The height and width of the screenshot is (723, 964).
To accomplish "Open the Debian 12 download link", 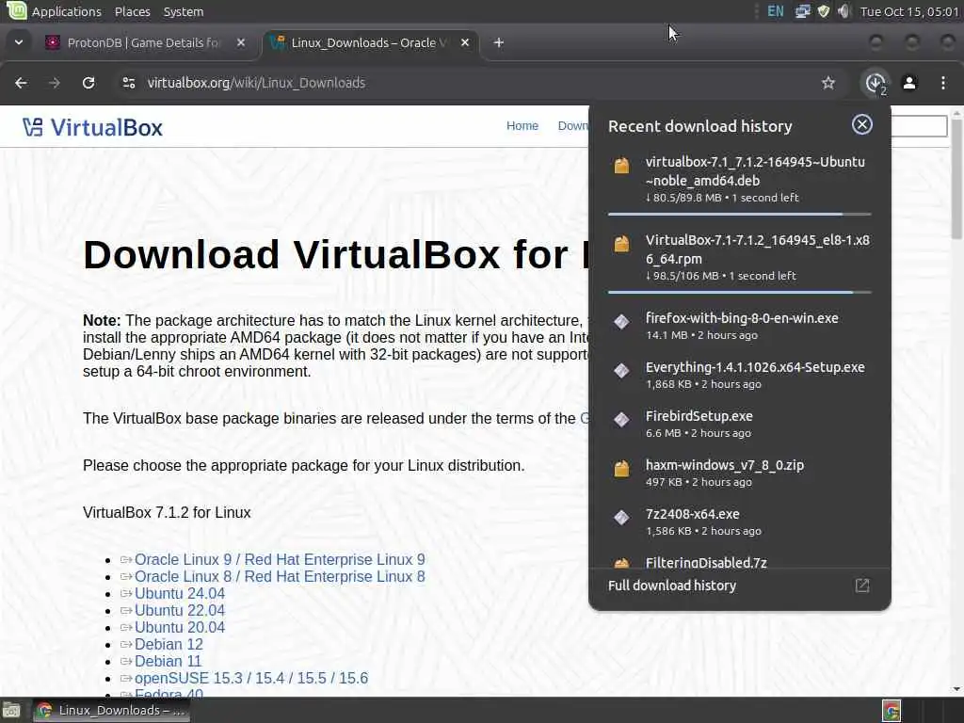I will click(x=169, y=644).
